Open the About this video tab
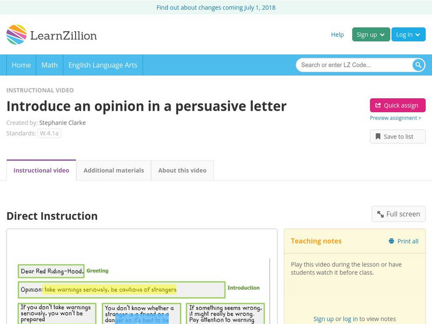Image resolution: width=432 pixels, height=324 pixels. 182,170
